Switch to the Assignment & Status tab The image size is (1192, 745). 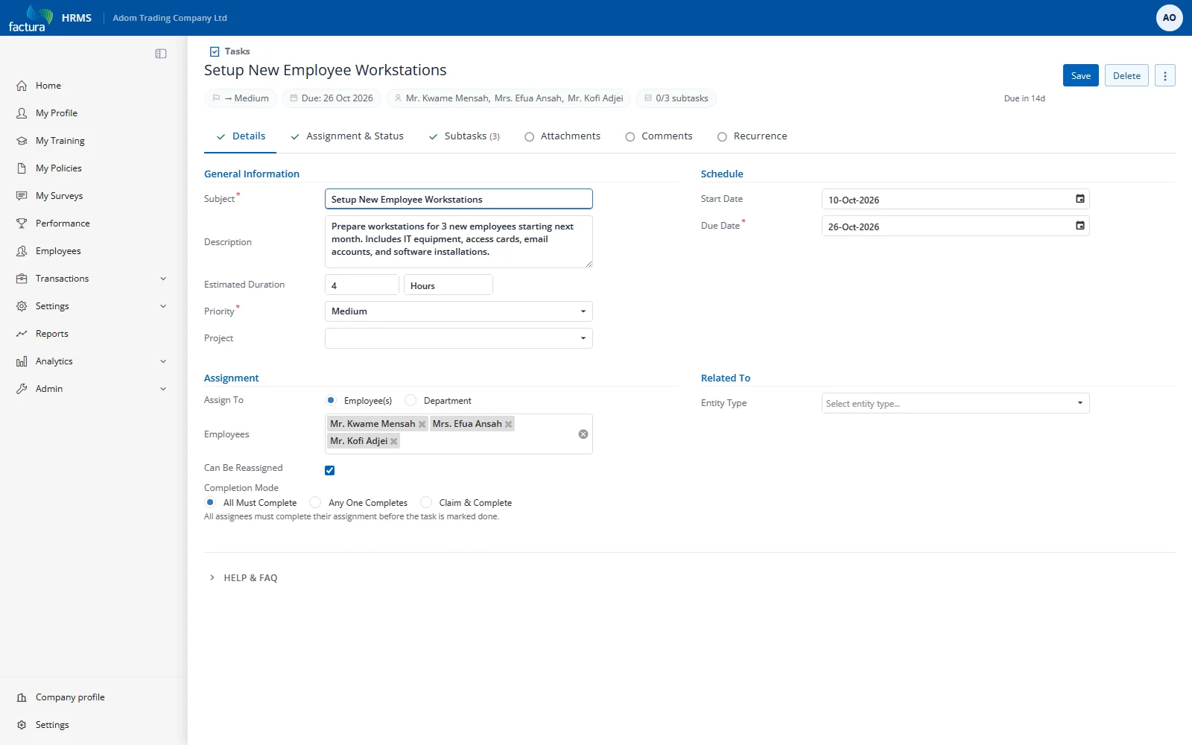tap(346, 136)
